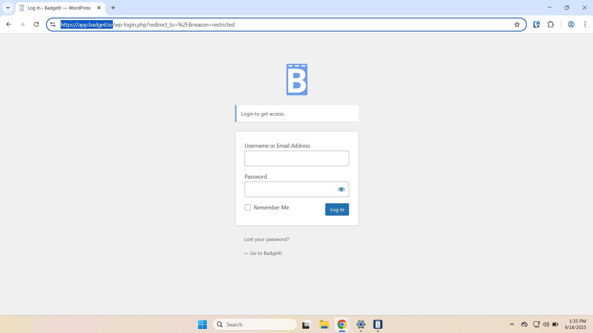The height and width of the screenshot is (333, 593).
Task: Click the browser forward arrow
Action: point(22,24)
